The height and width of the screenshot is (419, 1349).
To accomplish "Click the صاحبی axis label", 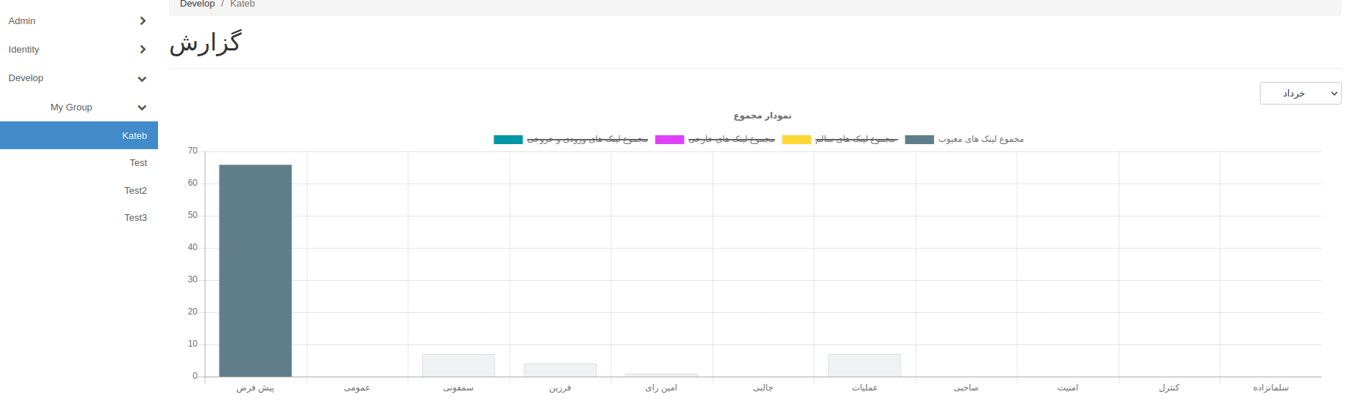I will pyautogui.click(x=966, y=388).
